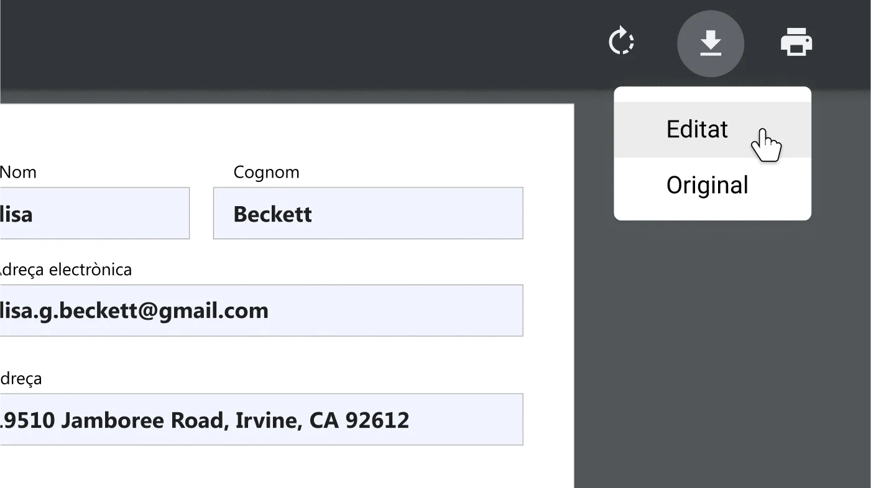Click the word Beckett in Cognom field
This screenshot has height=488, width=871.
272,214
